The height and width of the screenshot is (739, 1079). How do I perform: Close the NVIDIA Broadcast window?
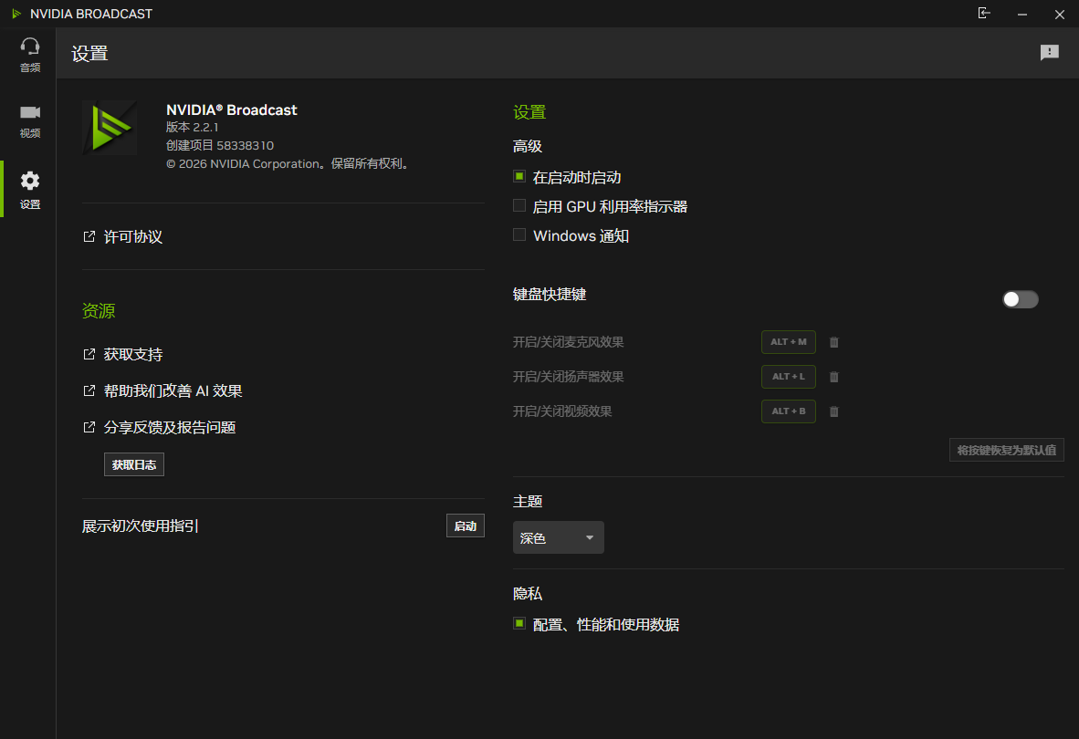pos(1060,14)
